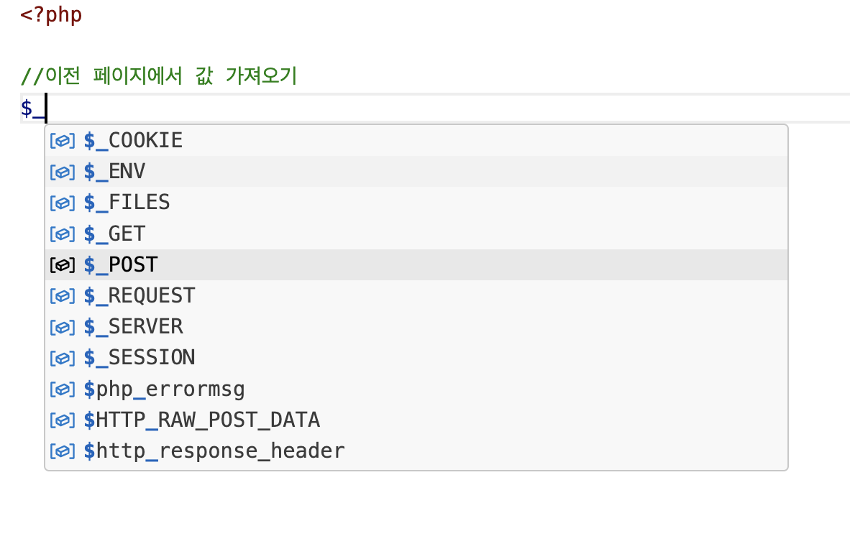Click the variable icon next to $_SESSION

tap(62, 358)
